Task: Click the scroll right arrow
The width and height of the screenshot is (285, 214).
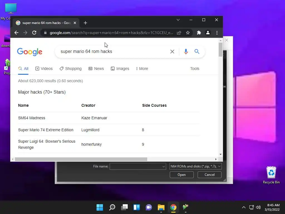Action: coord(216,159)
